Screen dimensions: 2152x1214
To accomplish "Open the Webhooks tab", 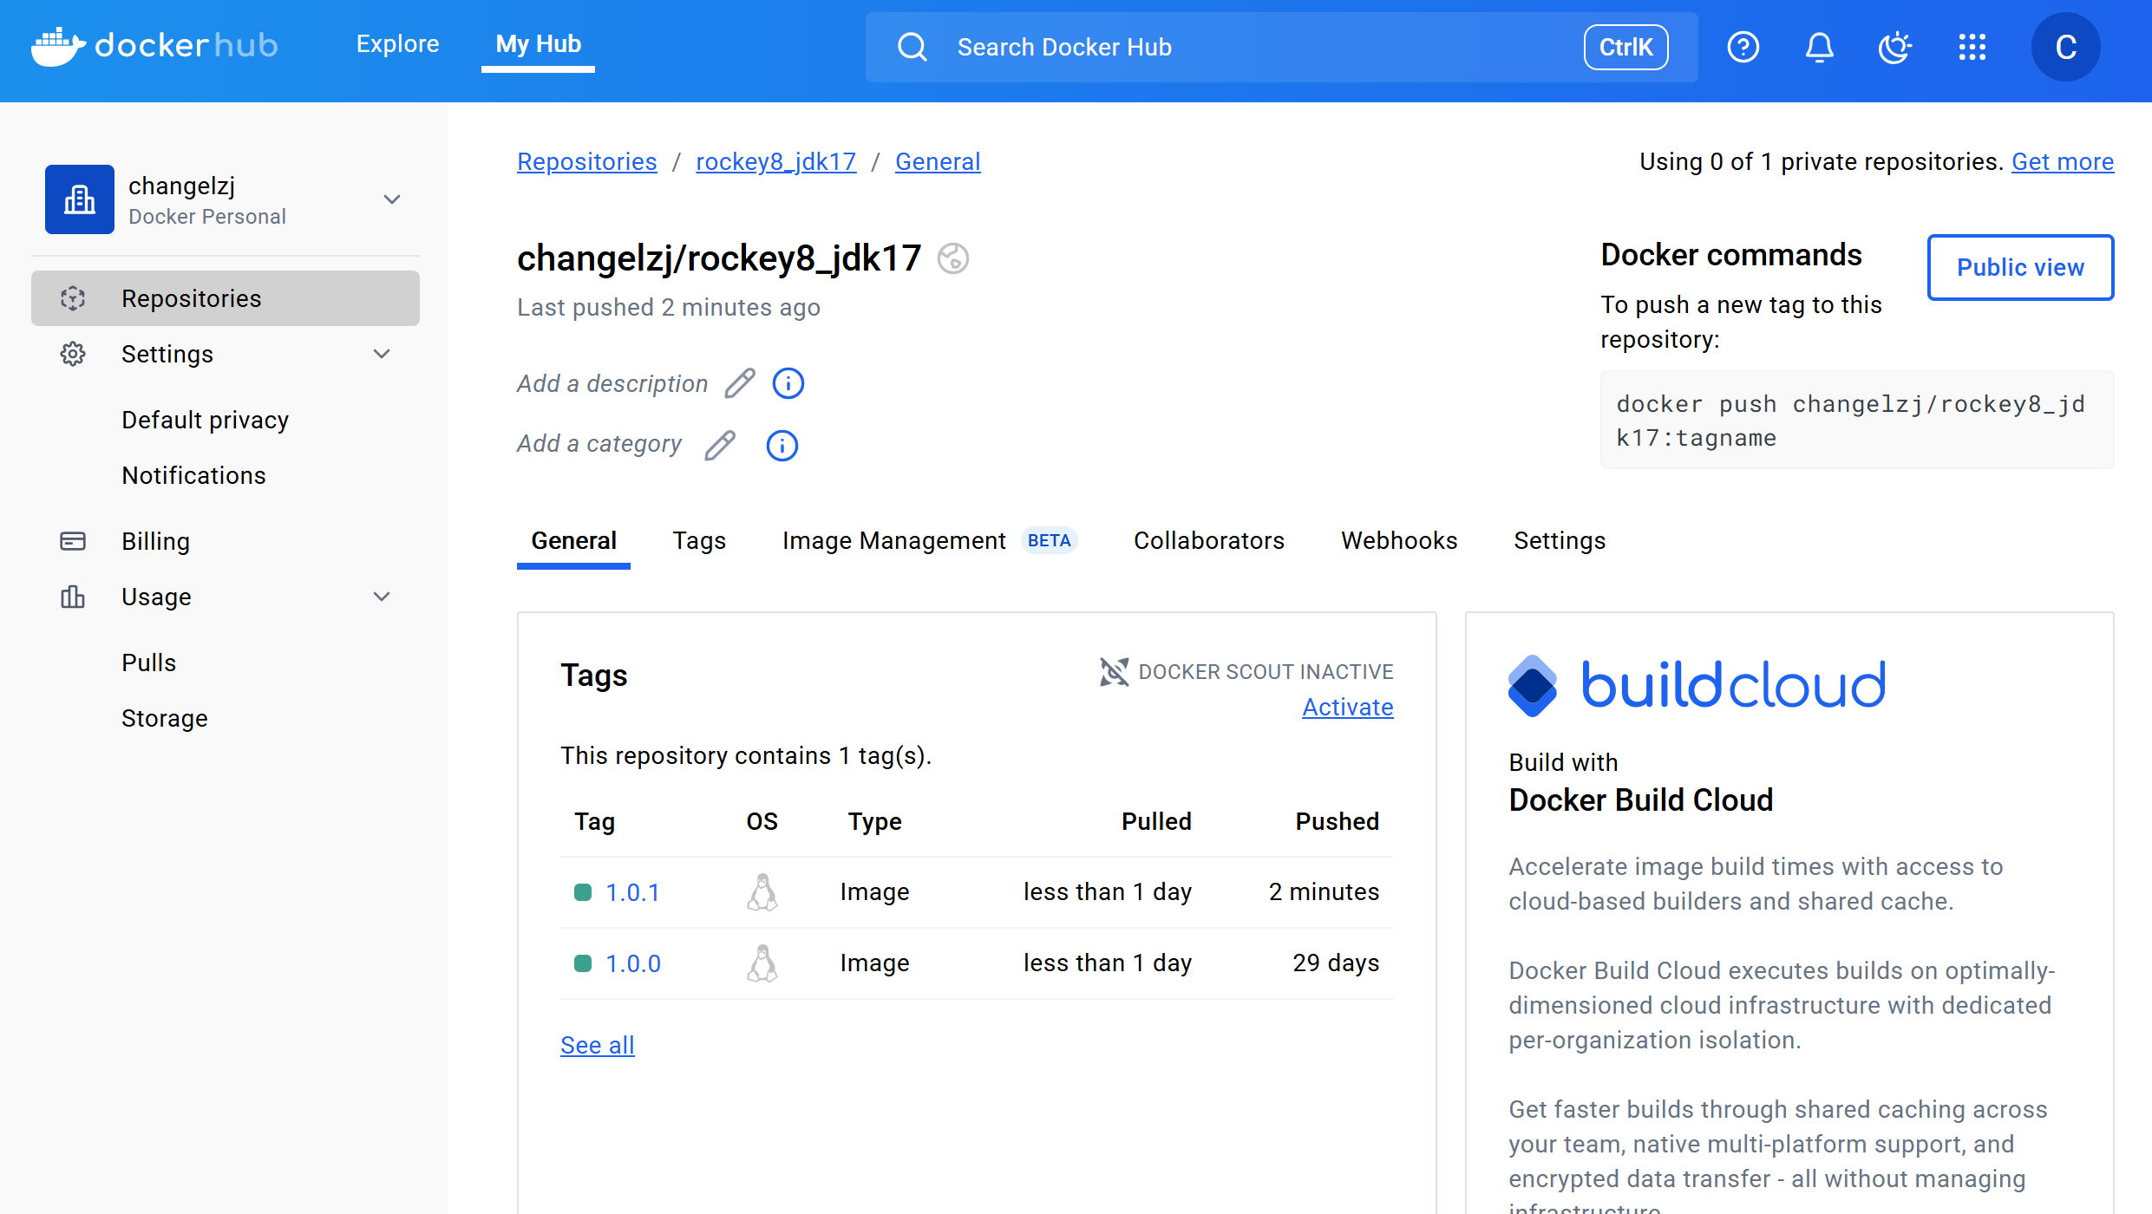I will (x=1399, y=541).
